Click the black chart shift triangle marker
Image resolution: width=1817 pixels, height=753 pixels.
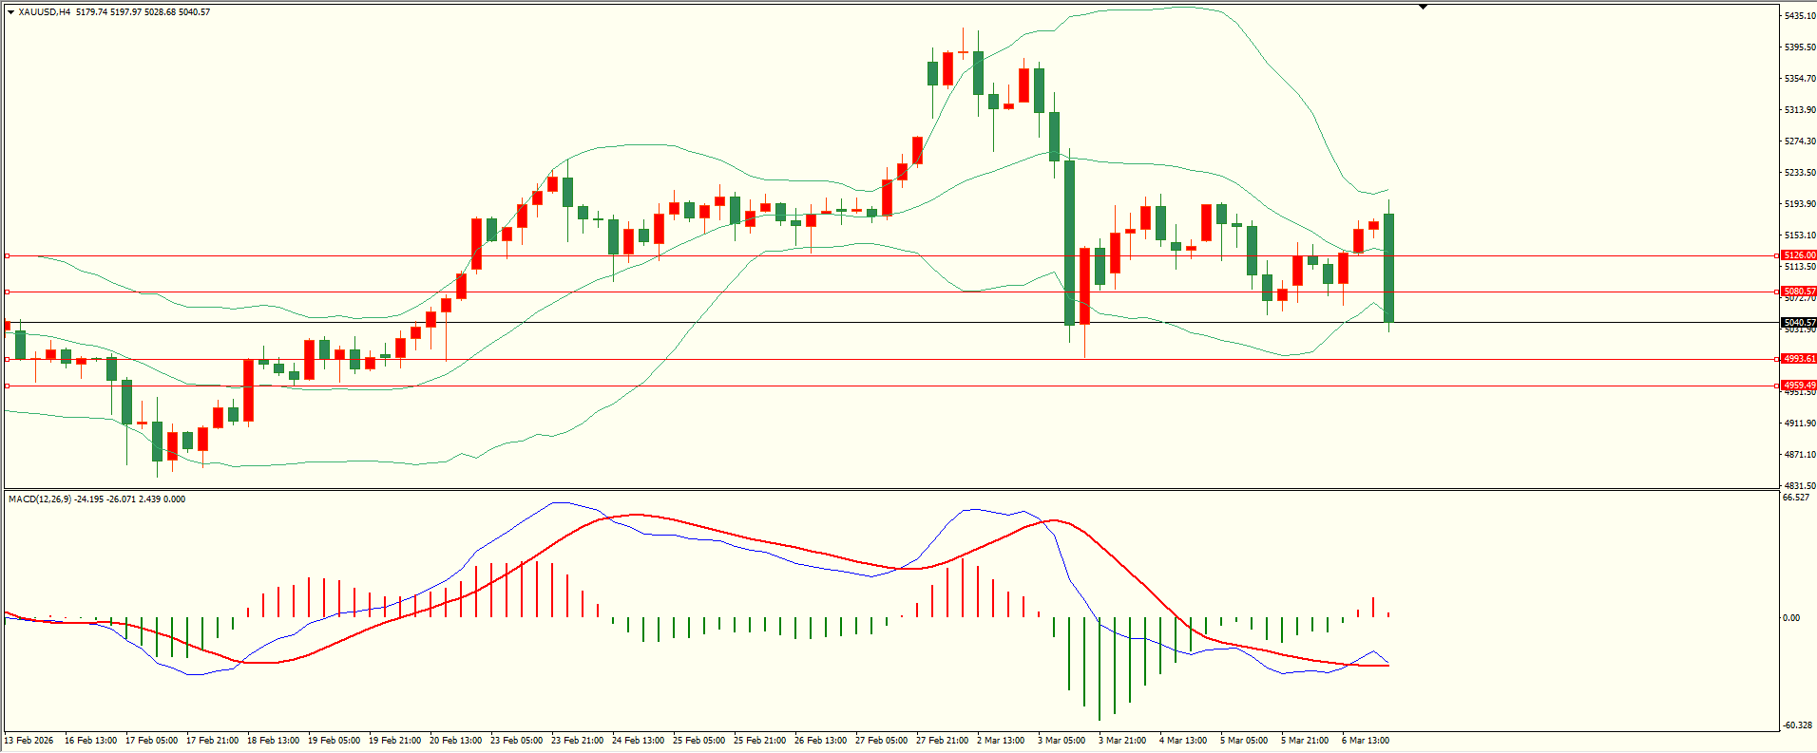click(x=1423, y=7)
